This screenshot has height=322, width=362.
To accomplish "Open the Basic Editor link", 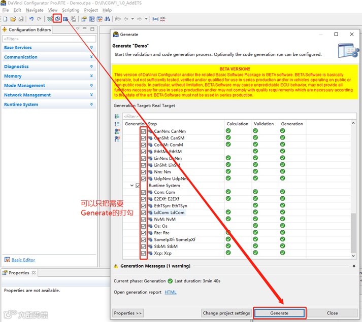I will (23, 260).
